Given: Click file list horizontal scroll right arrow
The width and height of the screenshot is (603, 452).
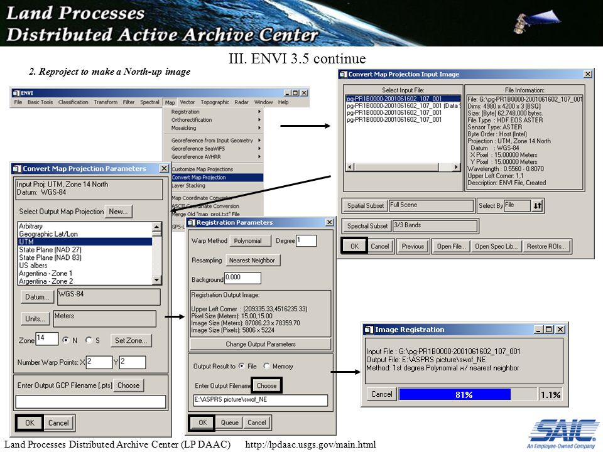Looking at the screenshot, I should [456, 167].
